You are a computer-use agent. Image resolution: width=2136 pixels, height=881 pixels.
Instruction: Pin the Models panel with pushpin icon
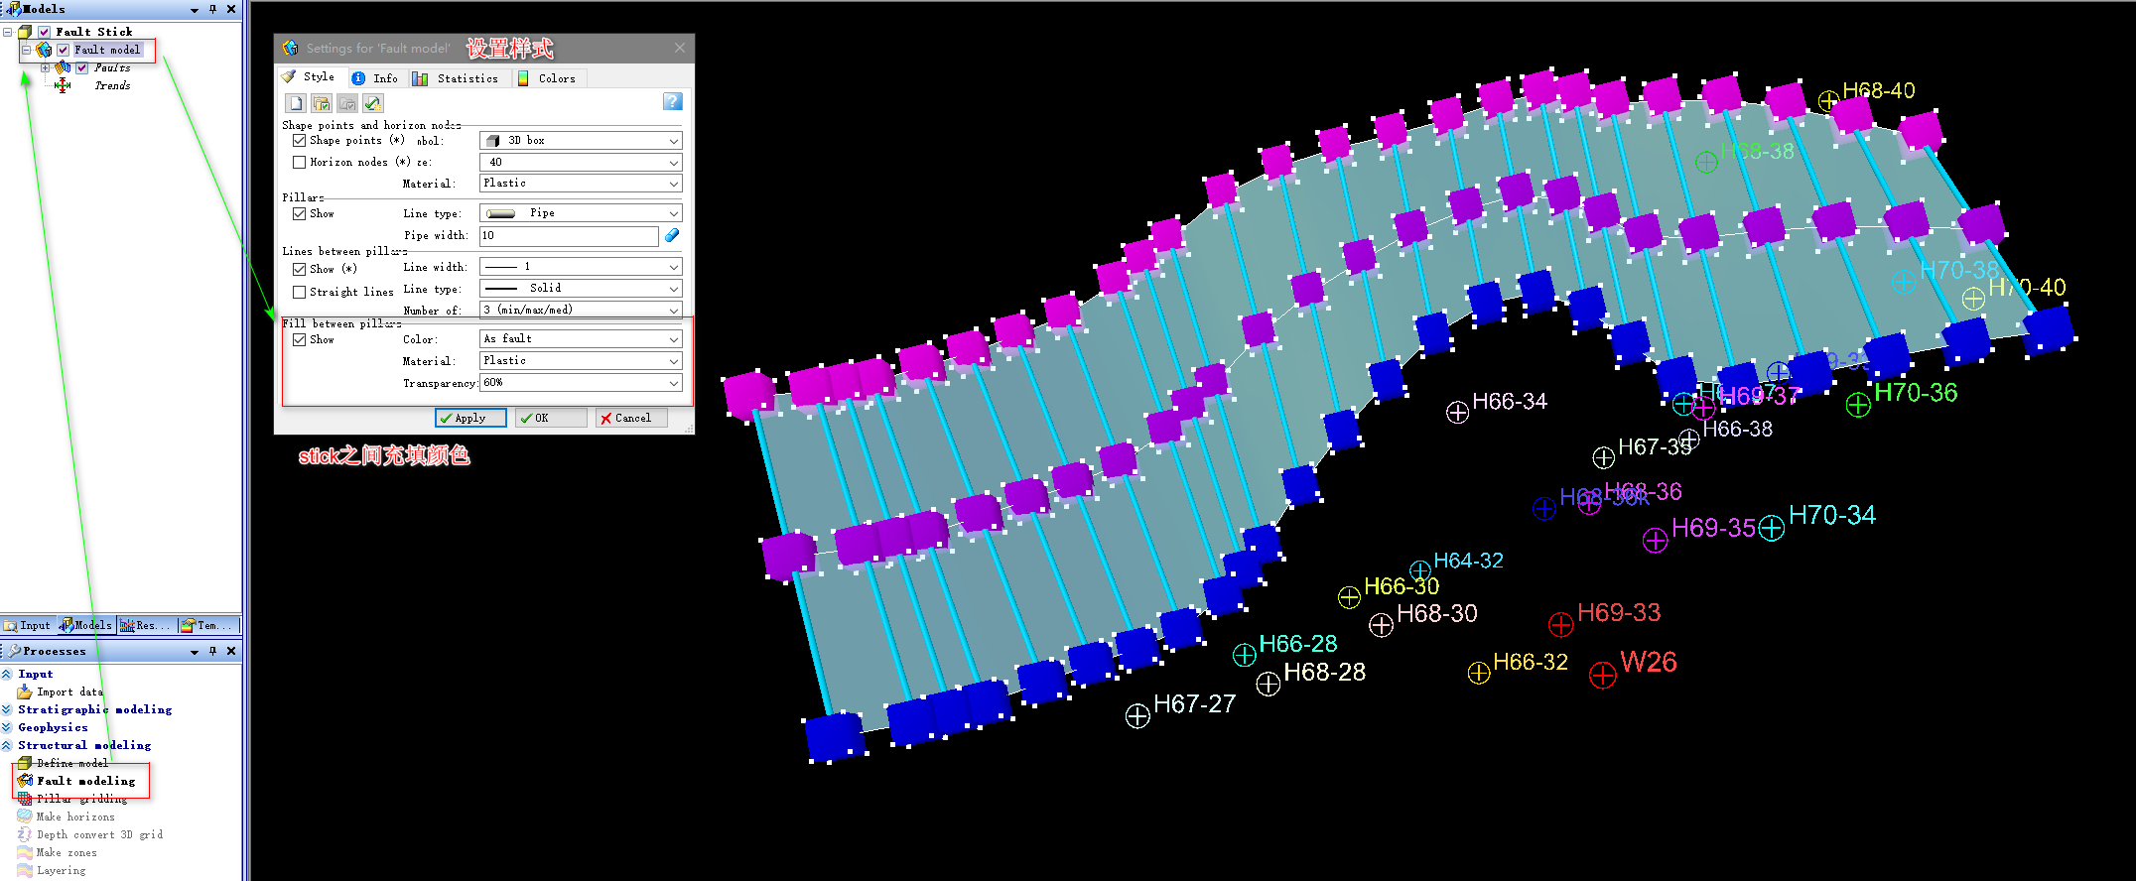pyautogui.click(x=212, y=9)
